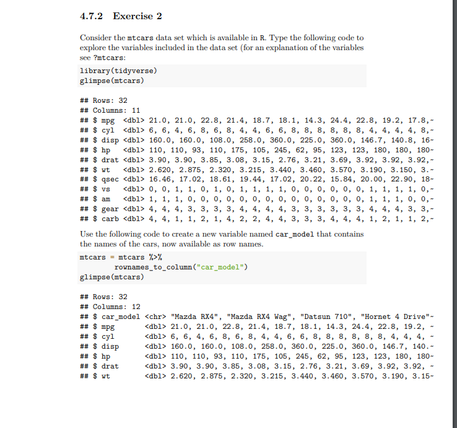Screen dimensions: 457x428
Task: Click the "$ gear" variable row label
Action: pos(106,209)
